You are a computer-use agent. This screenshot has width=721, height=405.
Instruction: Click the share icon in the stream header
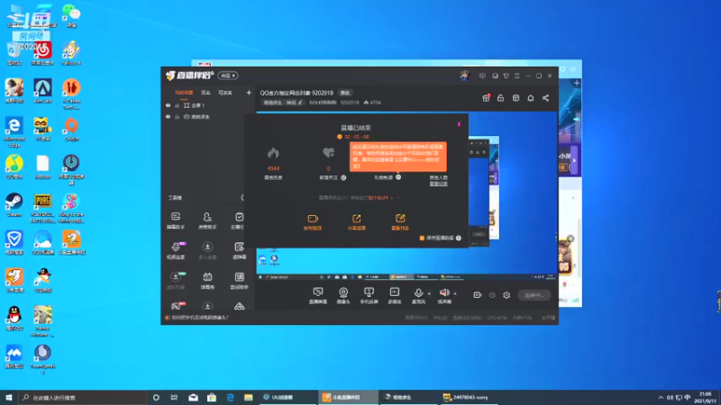[545, 98]
